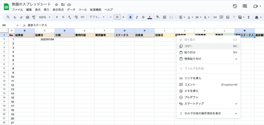Activate the paint format tool
The height and width of the screenshot is (125, 264).
34,17
